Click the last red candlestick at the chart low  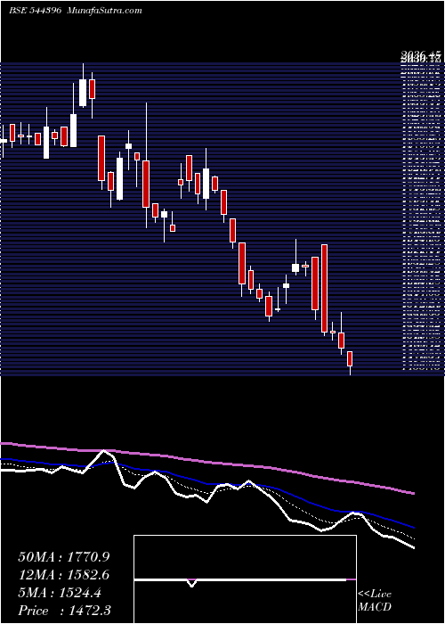[x=350, y=358]
